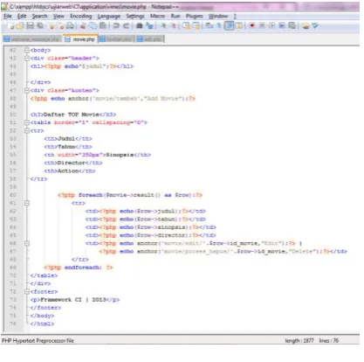Click the Paste clipboard icon

(103, 26)
